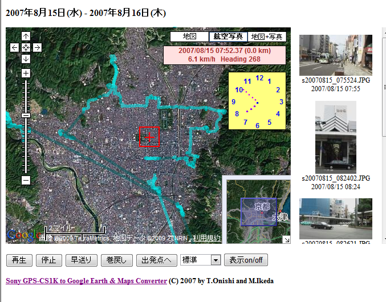Click filename text s20070815_082402.JPG
This screenshot has height=302, width=386.
(x=336, y=178)
